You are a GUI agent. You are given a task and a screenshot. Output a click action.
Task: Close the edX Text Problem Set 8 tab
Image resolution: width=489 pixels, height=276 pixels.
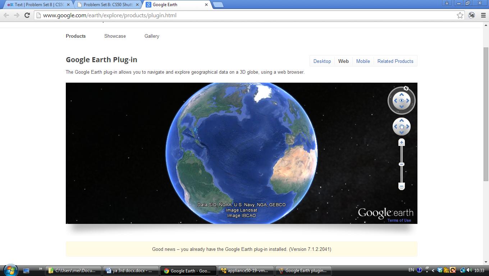tap(68, 5)
